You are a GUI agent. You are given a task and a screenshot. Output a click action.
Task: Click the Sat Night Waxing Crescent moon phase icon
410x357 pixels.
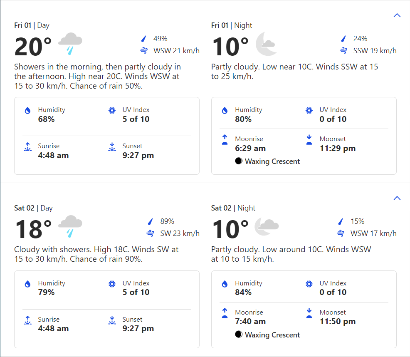(238, 334)
